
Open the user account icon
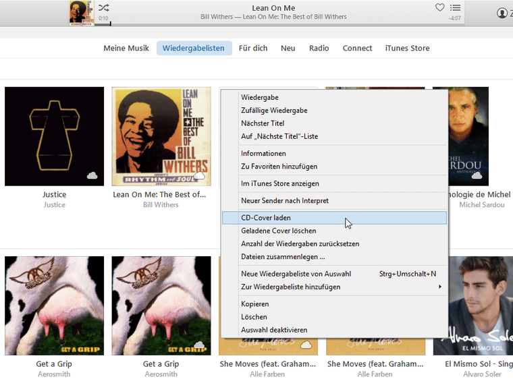click(502, 13)
